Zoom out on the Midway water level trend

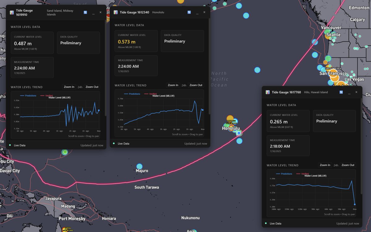(92, 87)
